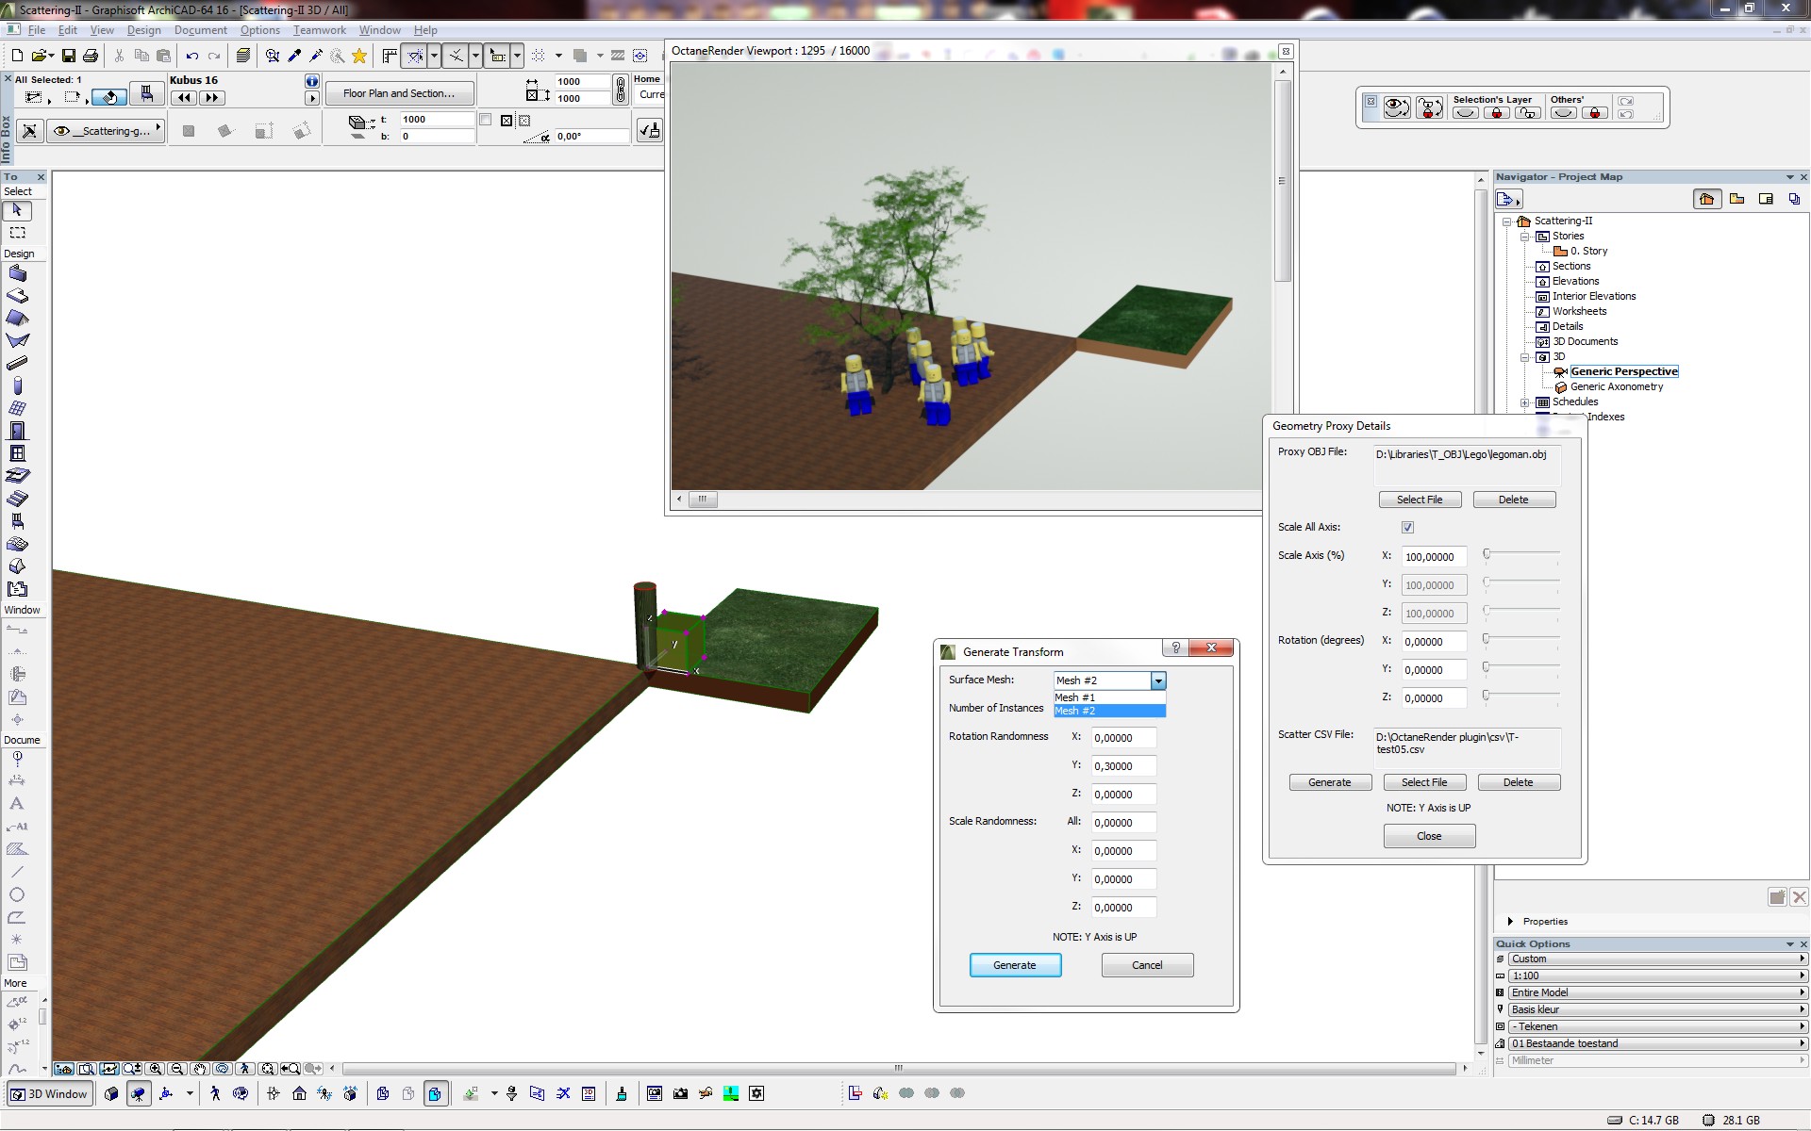The height and width of the screenshot is (1131, 1811).
Task: Click the Eyedropper pick-up parameters icon
Action: (x=294, y=56)
